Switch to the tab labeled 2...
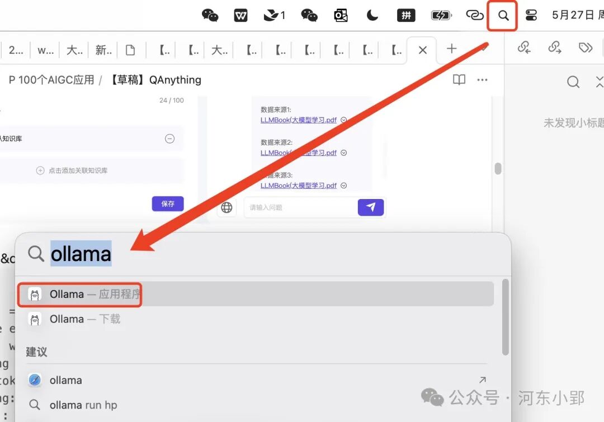This screenshot has width=604, height=422. point(16,50)
